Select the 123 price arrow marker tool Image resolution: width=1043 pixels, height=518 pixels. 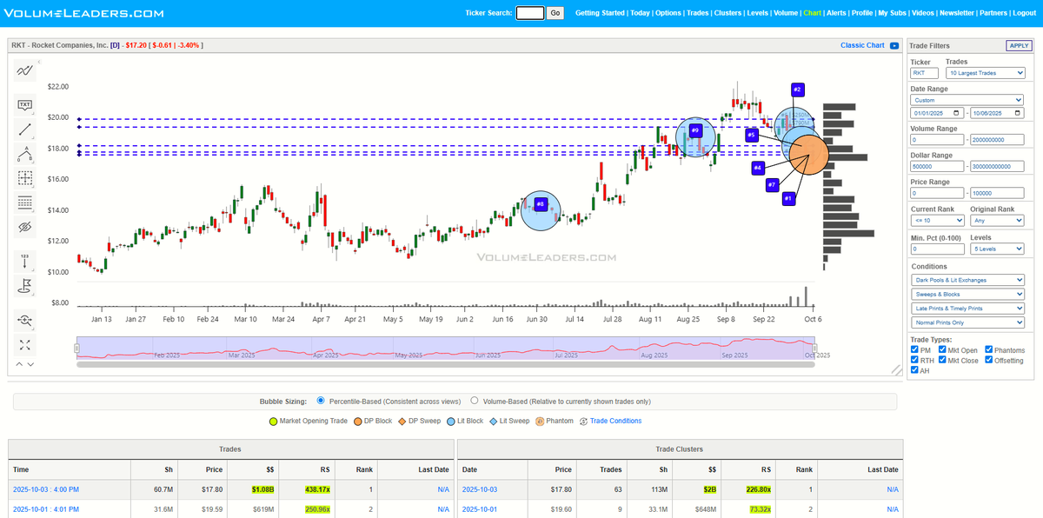(25, 260)
